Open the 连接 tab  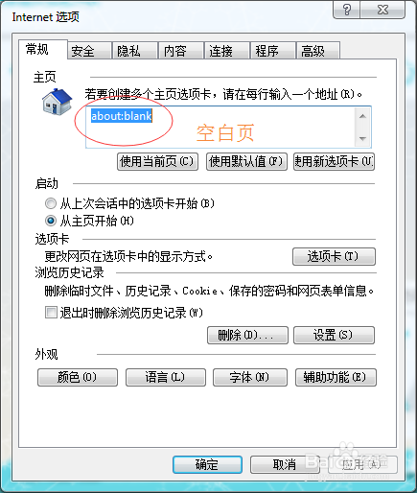click(x=227, y=51)
